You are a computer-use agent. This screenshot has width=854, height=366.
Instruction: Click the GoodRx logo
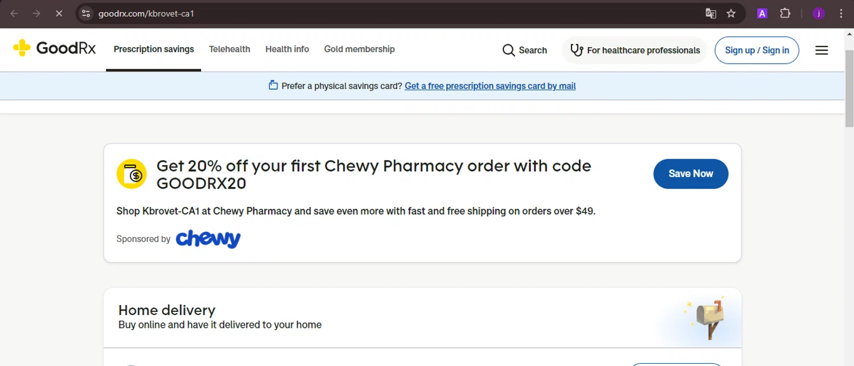point(55,49)
